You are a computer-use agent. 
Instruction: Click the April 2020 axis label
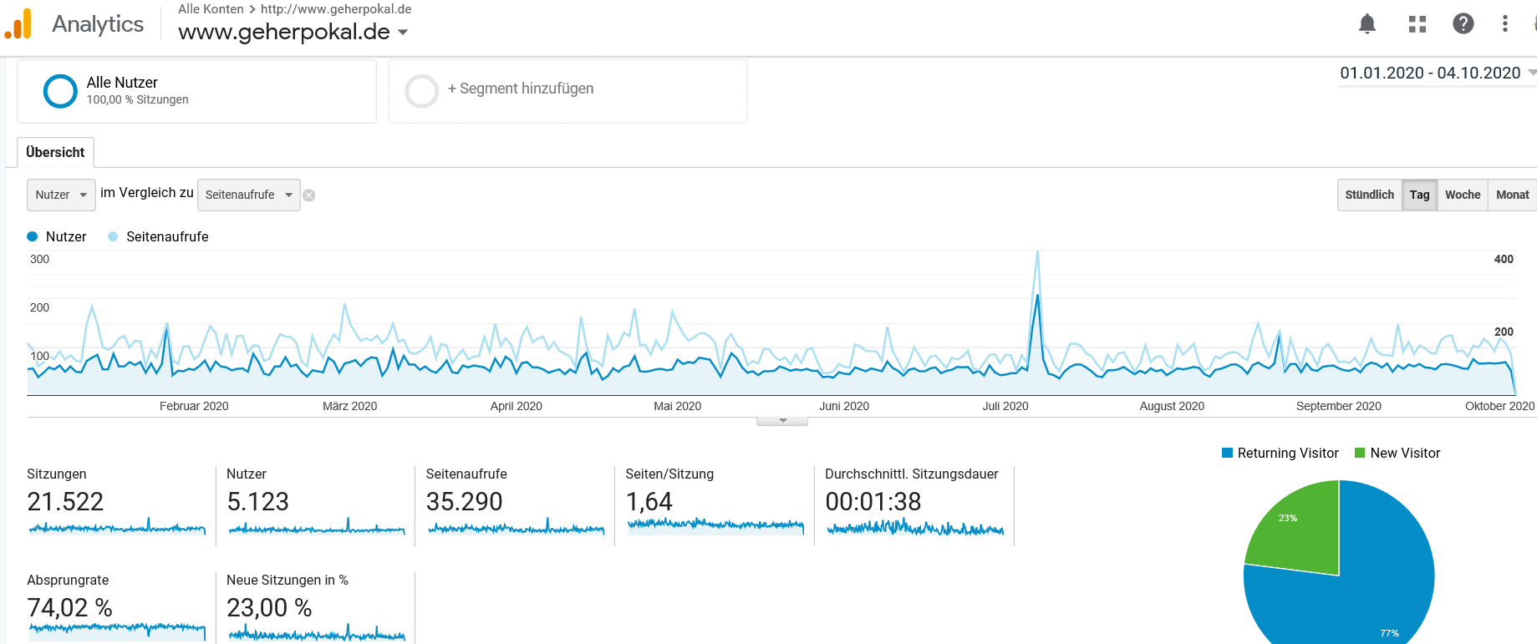pyautogui.click(x=516, y=406)
